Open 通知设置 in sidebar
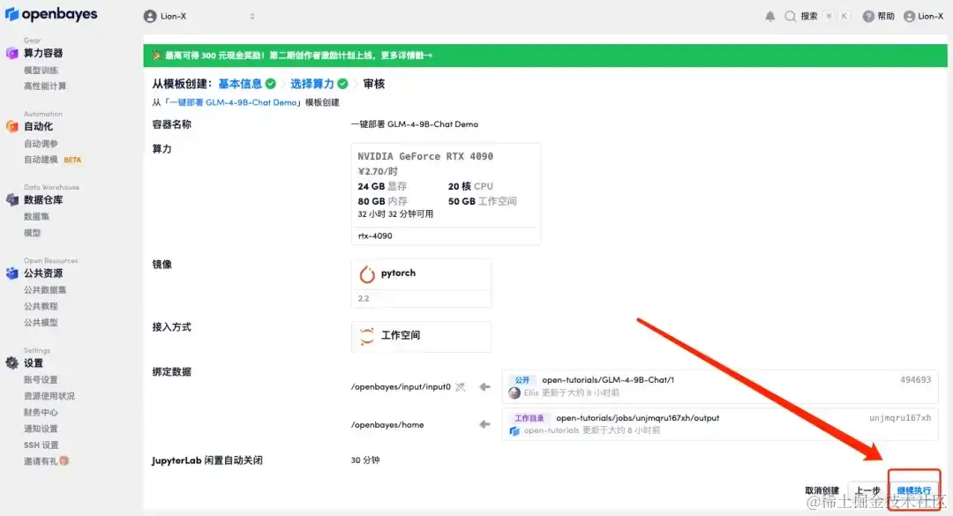The image size is (953, 516). point(41,429)
